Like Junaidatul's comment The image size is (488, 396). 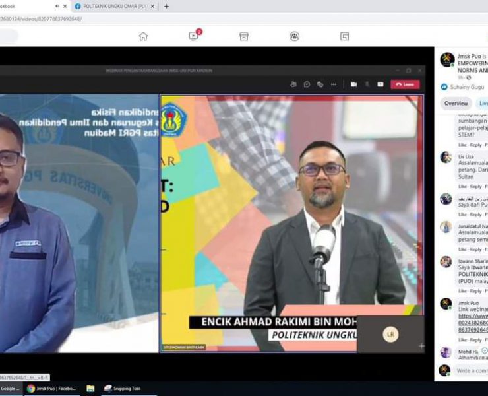[462, 249]
